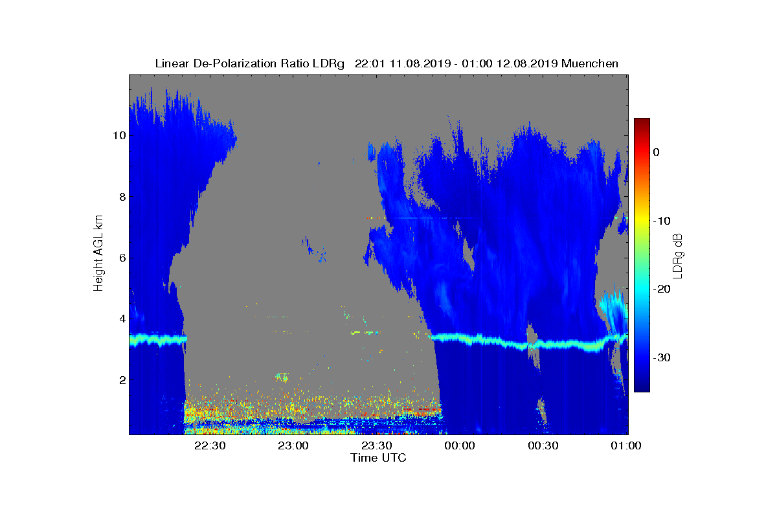Click the 00:30 time tick label
The image size is (777, 518).
pos(544,445)
